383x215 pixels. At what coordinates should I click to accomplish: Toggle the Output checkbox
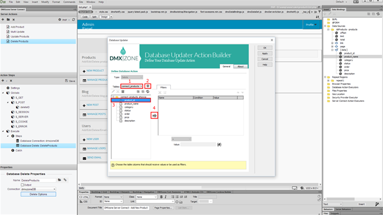(x=22, y=185)
